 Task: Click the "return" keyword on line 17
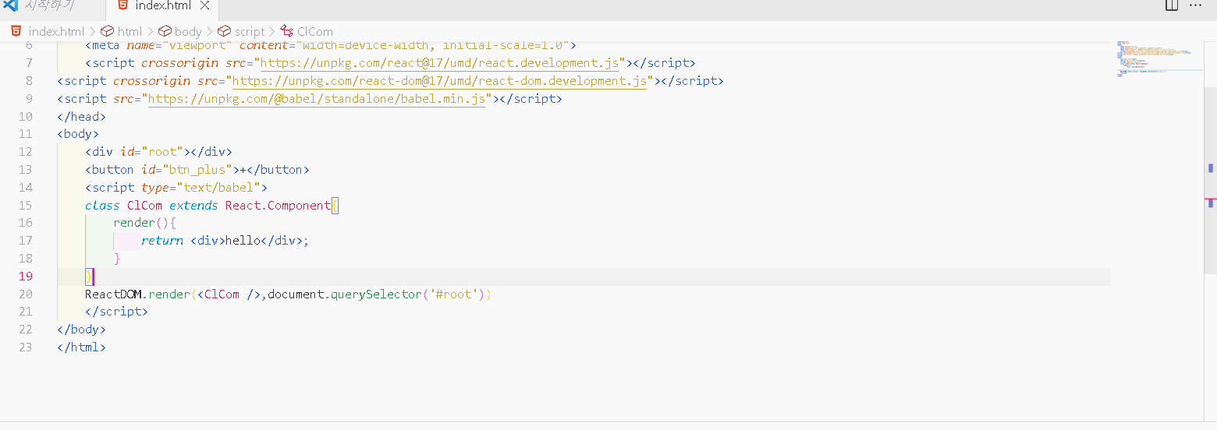click(162, 241)
